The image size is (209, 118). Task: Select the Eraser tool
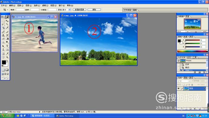[3, 39]
